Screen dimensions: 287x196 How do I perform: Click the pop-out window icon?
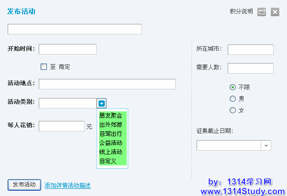262,12
